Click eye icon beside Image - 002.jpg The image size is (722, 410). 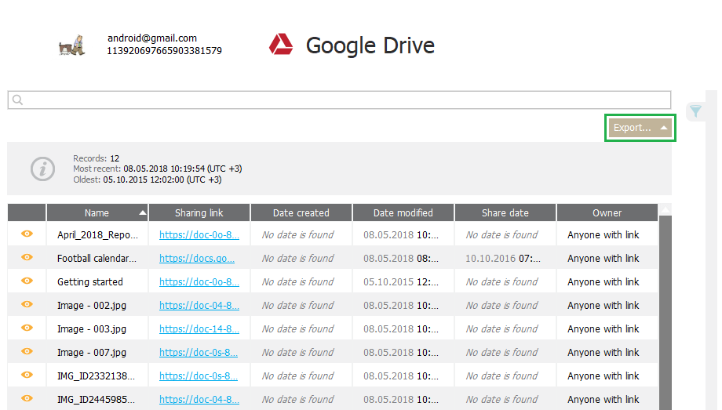(27, 305)
